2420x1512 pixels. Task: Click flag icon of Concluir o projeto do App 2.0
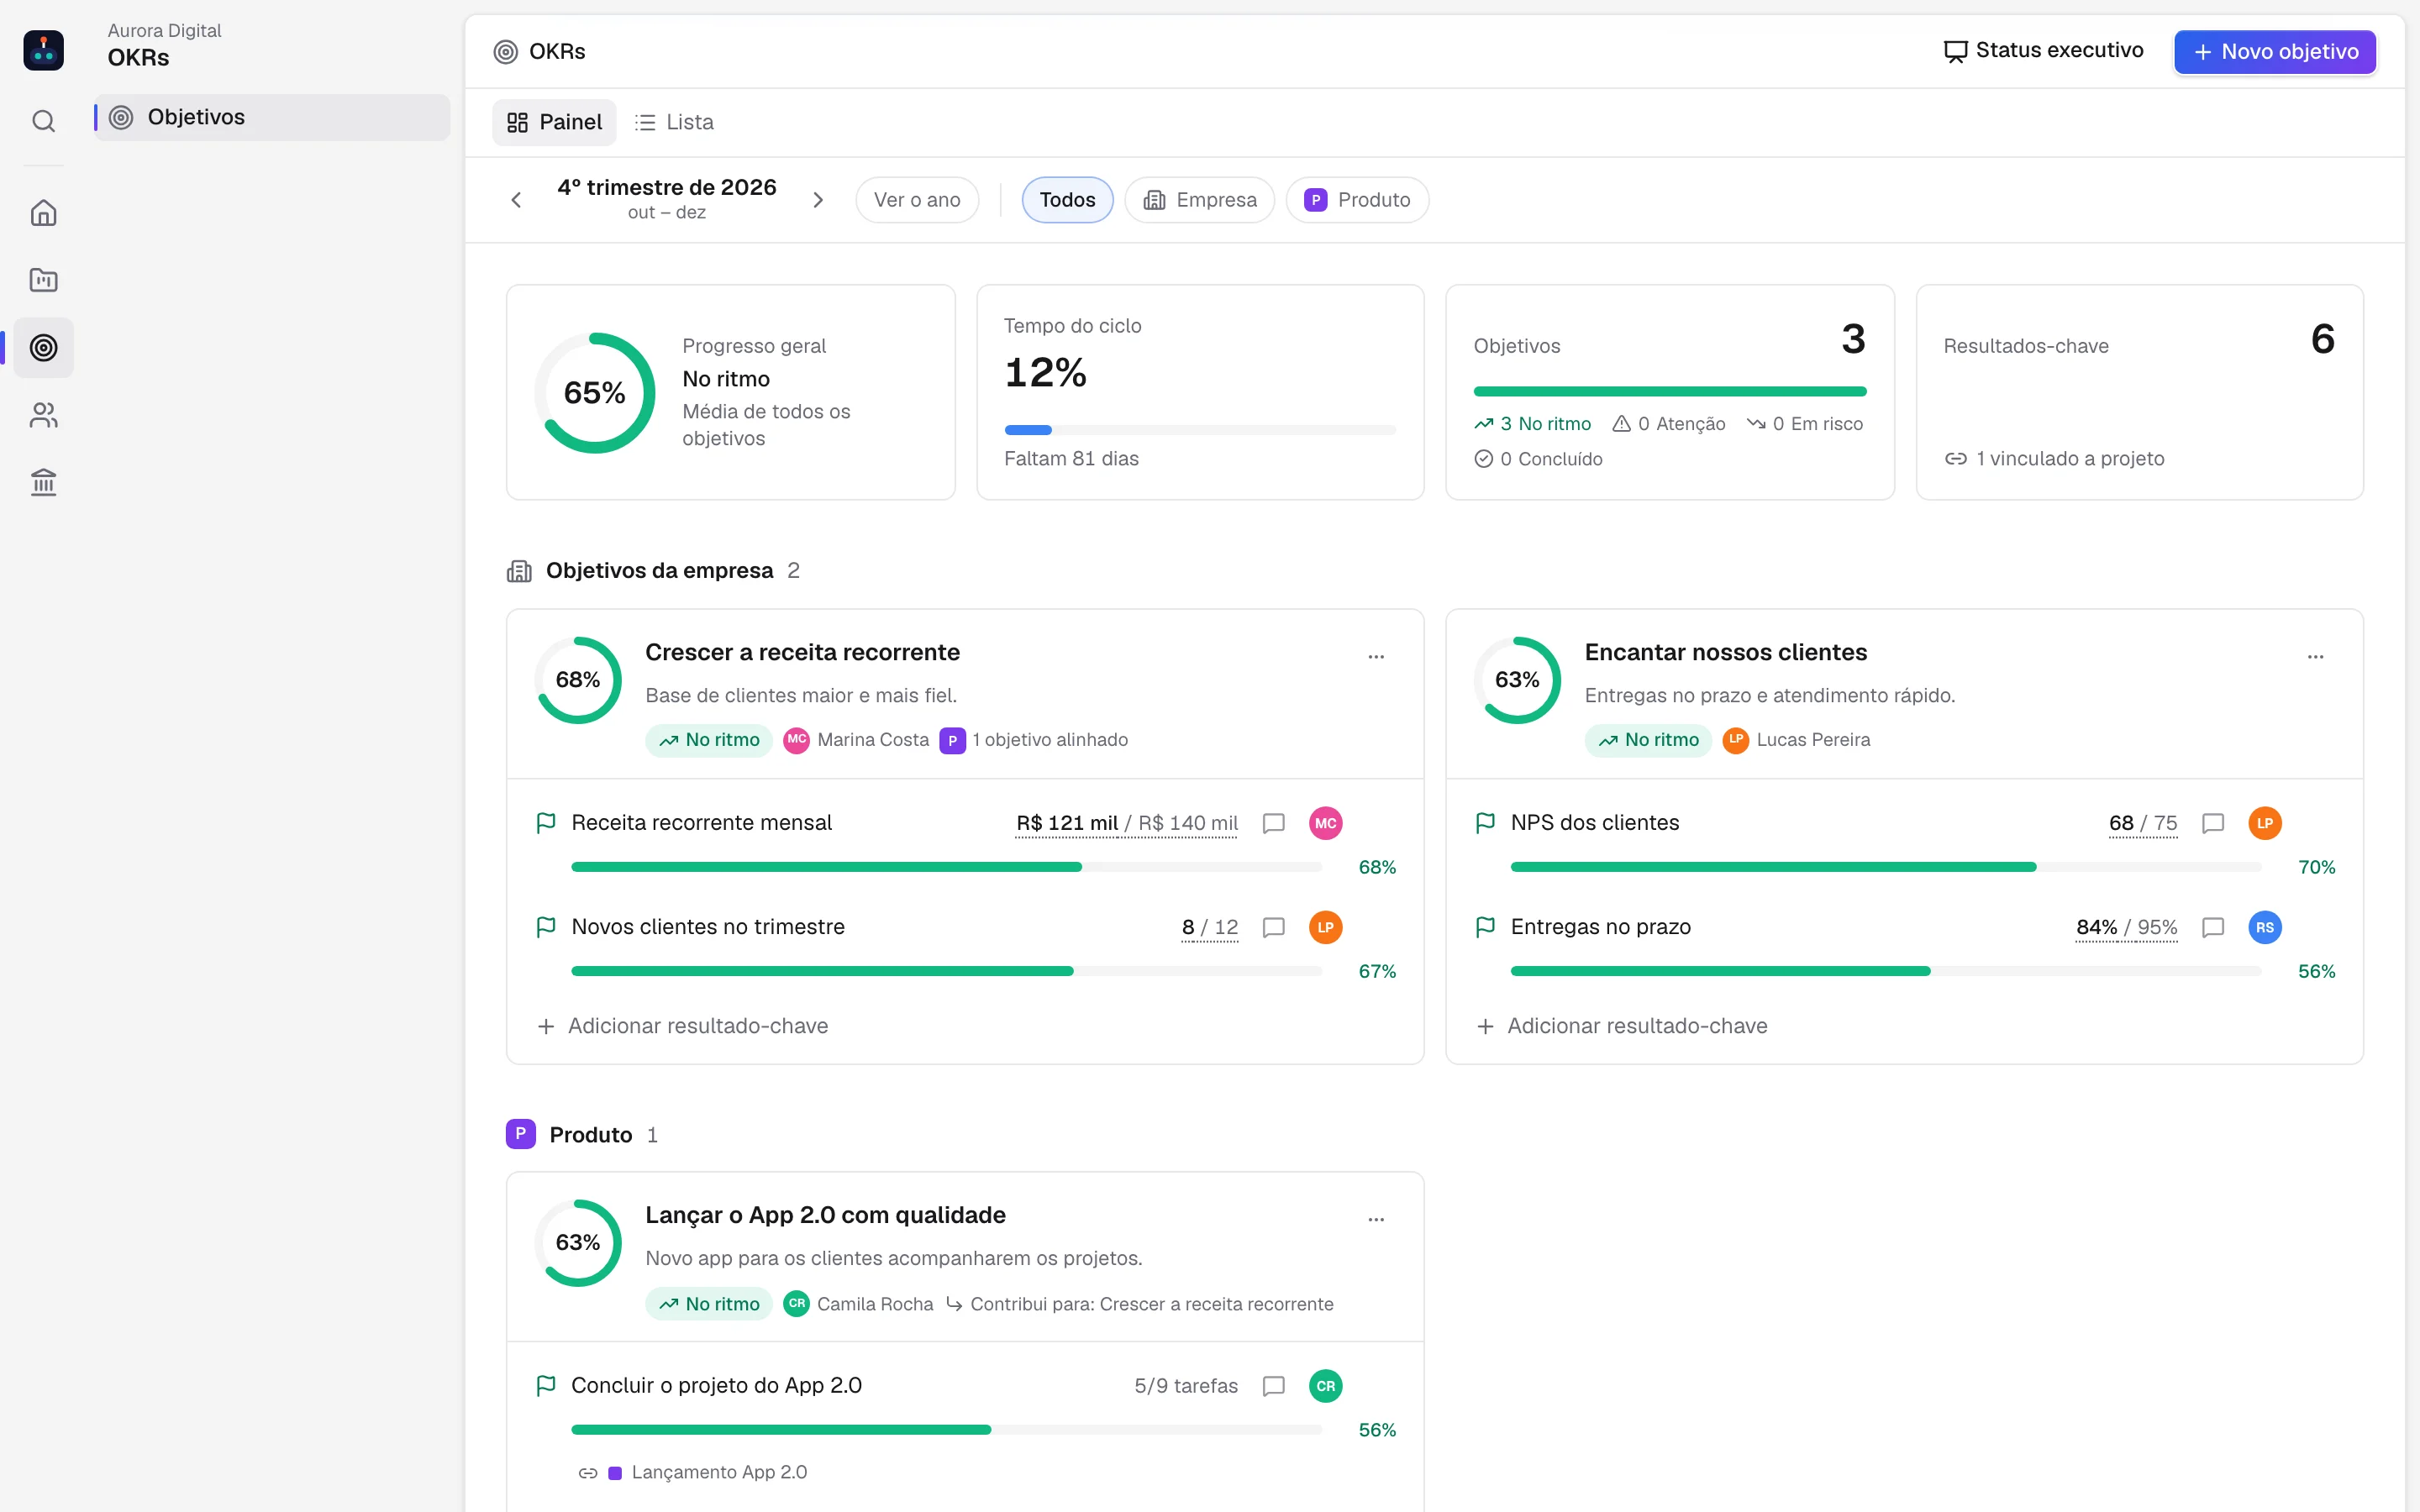(546, 1386)
